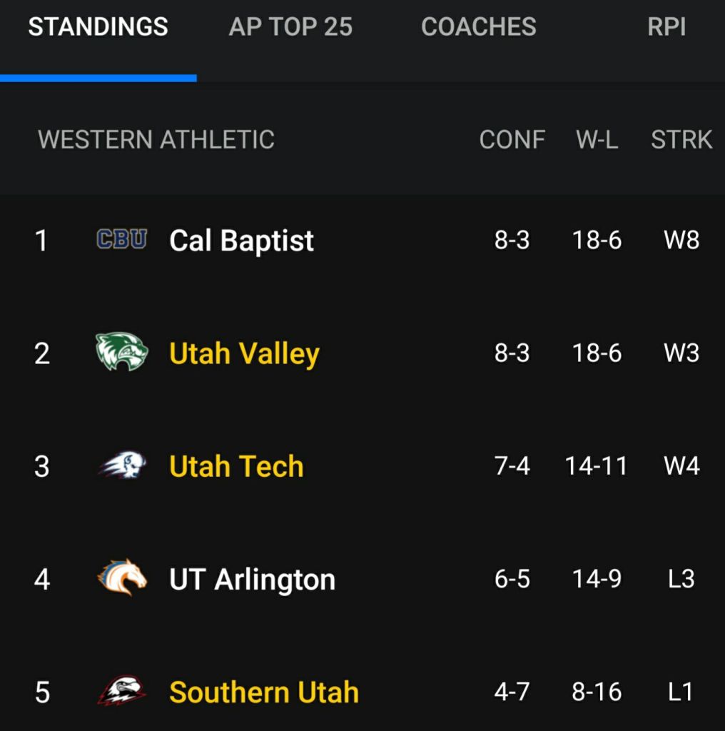Click Utah Tech's 14-11 overall record
This screenshot has height=731, width=725.
coord(596,466)
